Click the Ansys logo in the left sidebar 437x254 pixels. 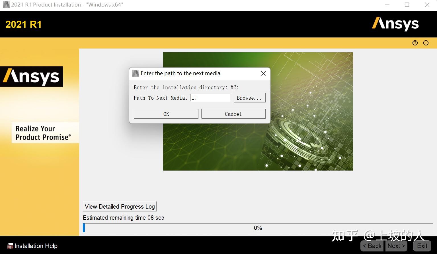pos(32,76)
